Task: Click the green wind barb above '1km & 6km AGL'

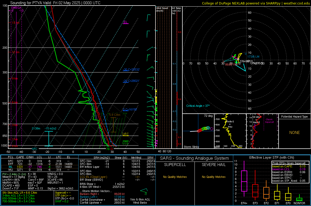Action: (144, 191)
